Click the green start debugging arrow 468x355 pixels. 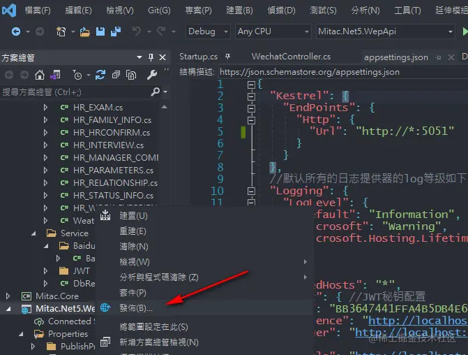click(465, 31)
